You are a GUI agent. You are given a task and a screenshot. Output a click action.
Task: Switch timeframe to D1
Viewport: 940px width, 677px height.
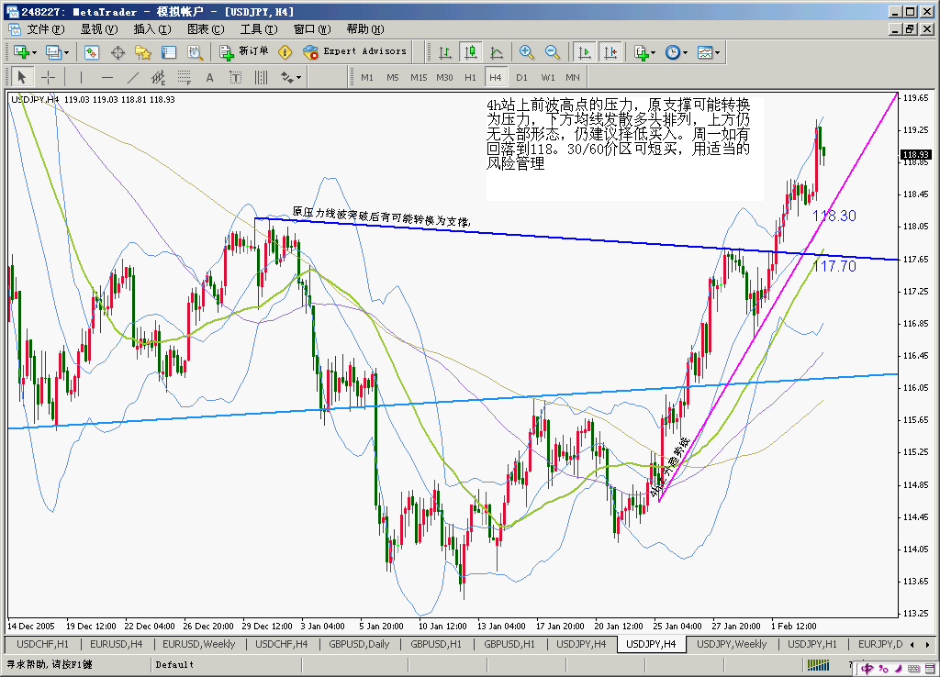(x=521, y=77)
